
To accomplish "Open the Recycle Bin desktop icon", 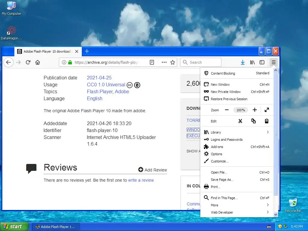I will coord(293,205).
